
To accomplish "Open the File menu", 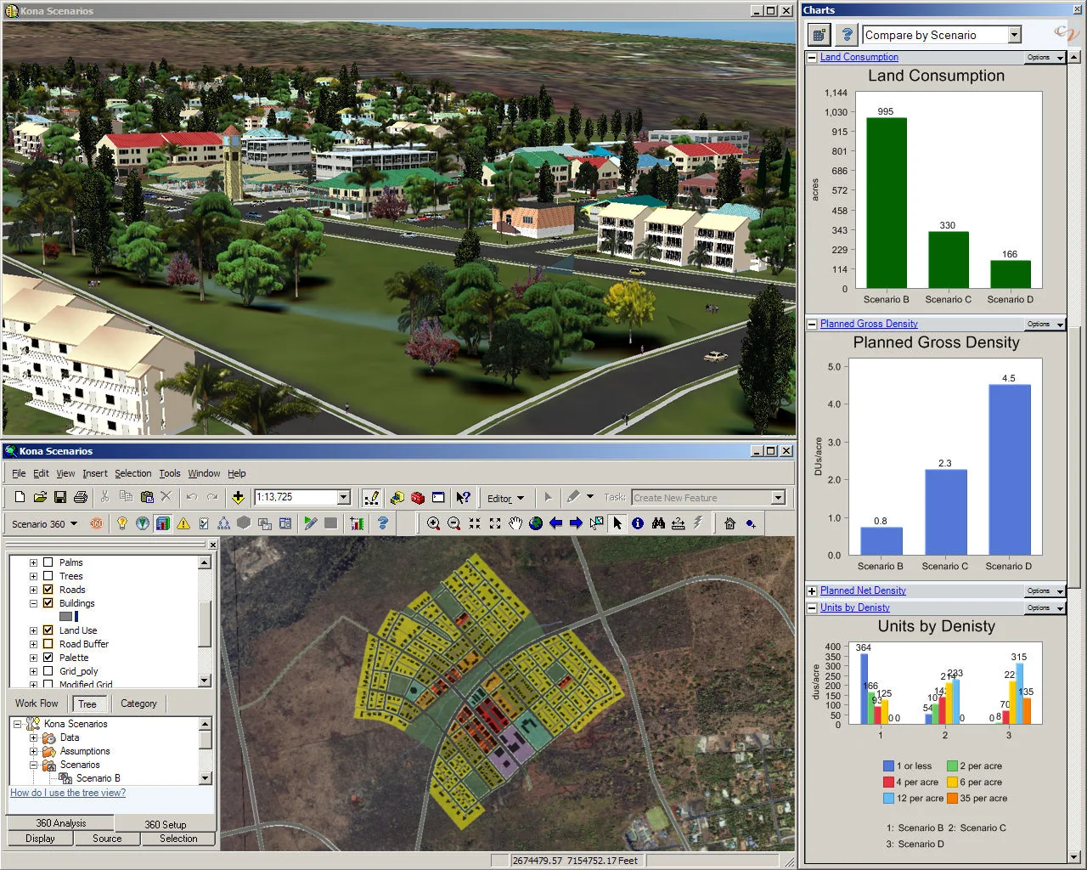I will click(x=19, y=473).
